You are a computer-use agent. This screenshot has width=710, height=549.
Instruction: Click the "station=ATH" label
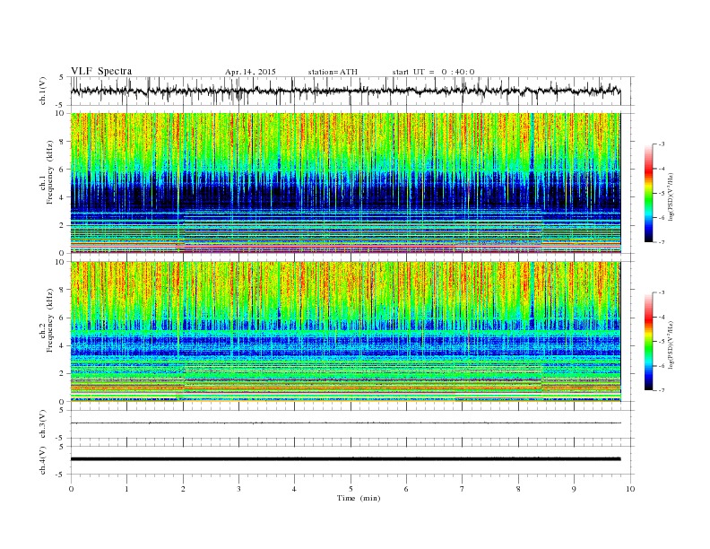[333, 72]
